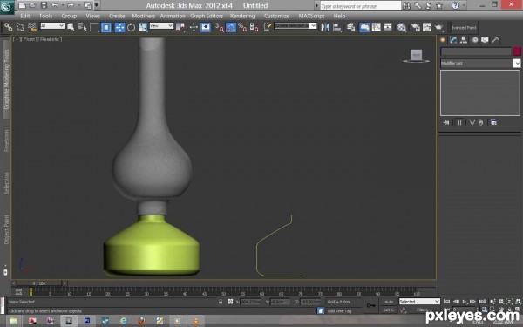
Task: Toggle Window/Crossing selection mode
Action: (106, 27)
